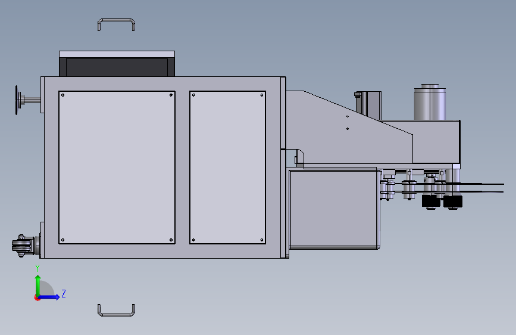Click the green Y axis of the triad
The image size is (516, 335).
[38, 286]
